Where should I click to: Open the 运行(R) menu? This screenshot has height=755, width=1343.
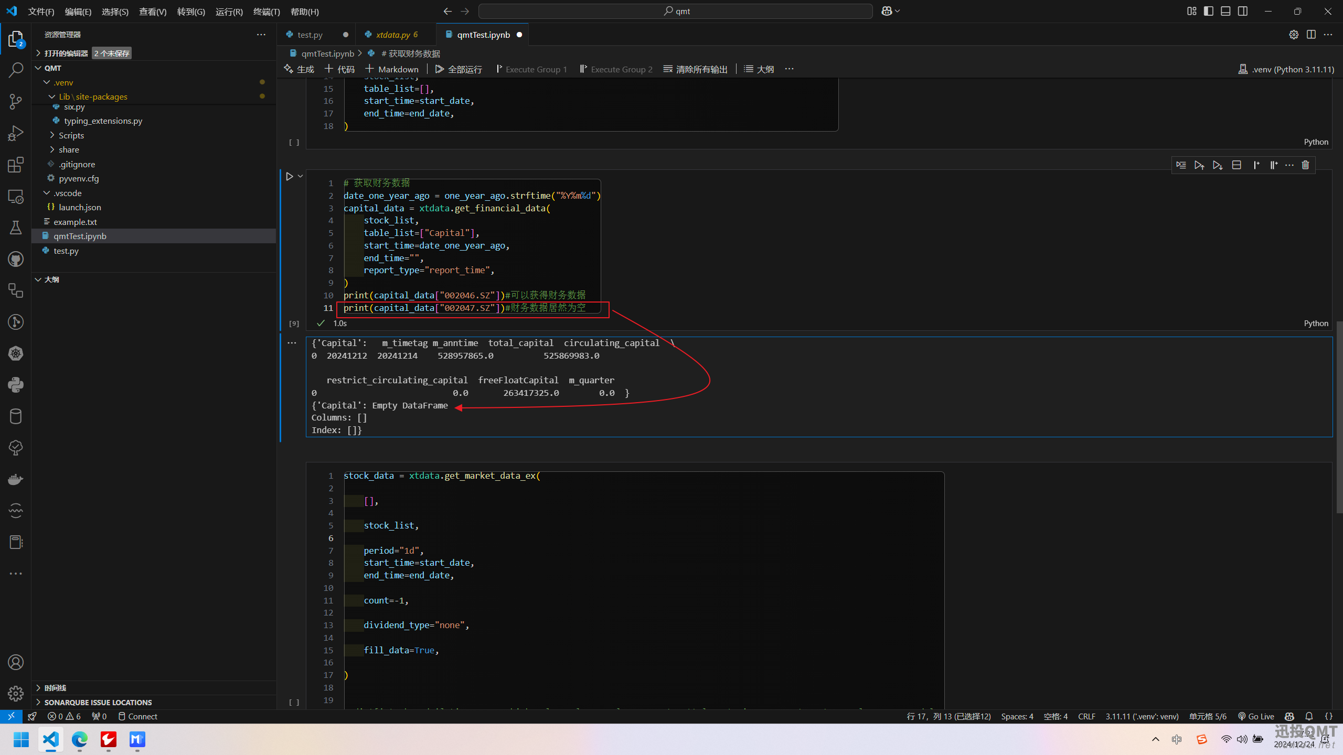pyautogui.click(x=229, y=12)
